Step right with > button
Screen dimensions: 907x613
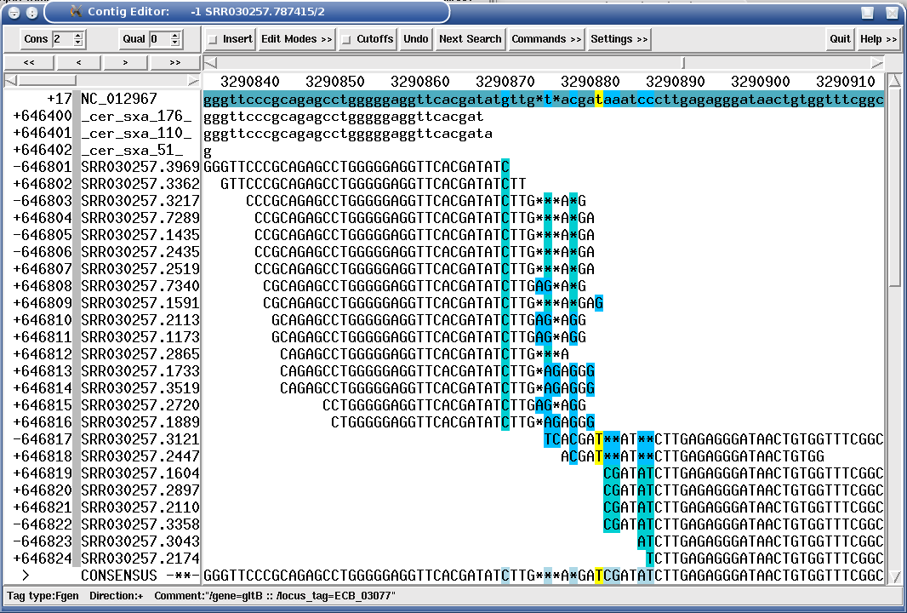pos(125,62)
